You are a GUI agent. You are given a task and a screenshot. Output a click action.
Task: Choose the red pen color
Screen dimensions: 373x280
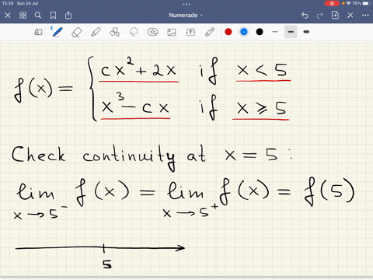(x=228, y=32)
